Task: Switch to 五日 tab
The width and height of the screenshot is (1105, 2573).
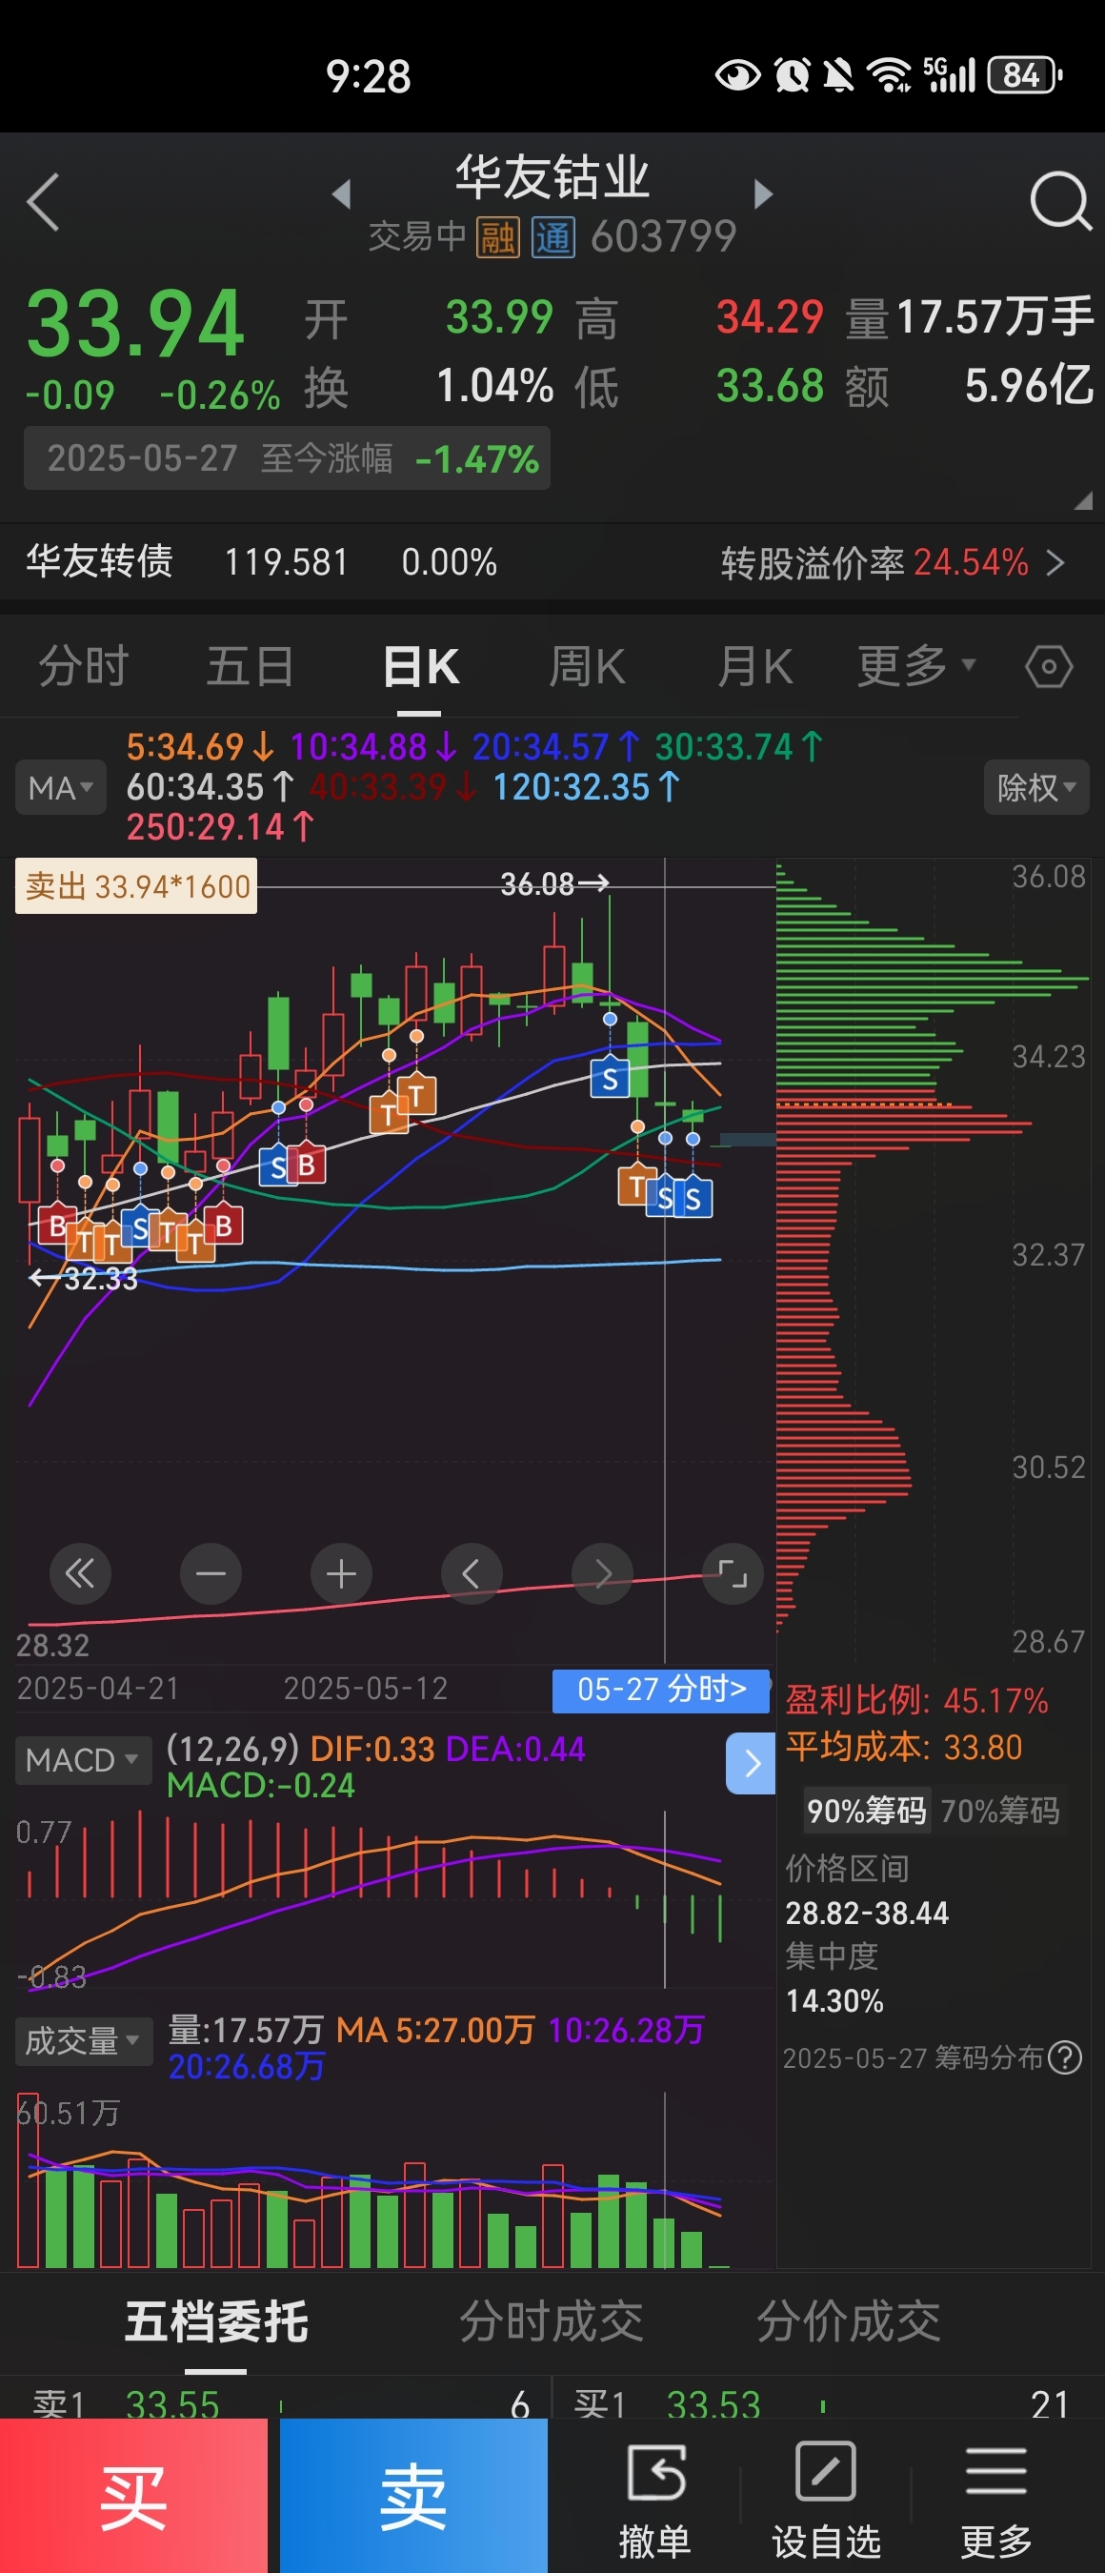Action: (x=251, y=666)
